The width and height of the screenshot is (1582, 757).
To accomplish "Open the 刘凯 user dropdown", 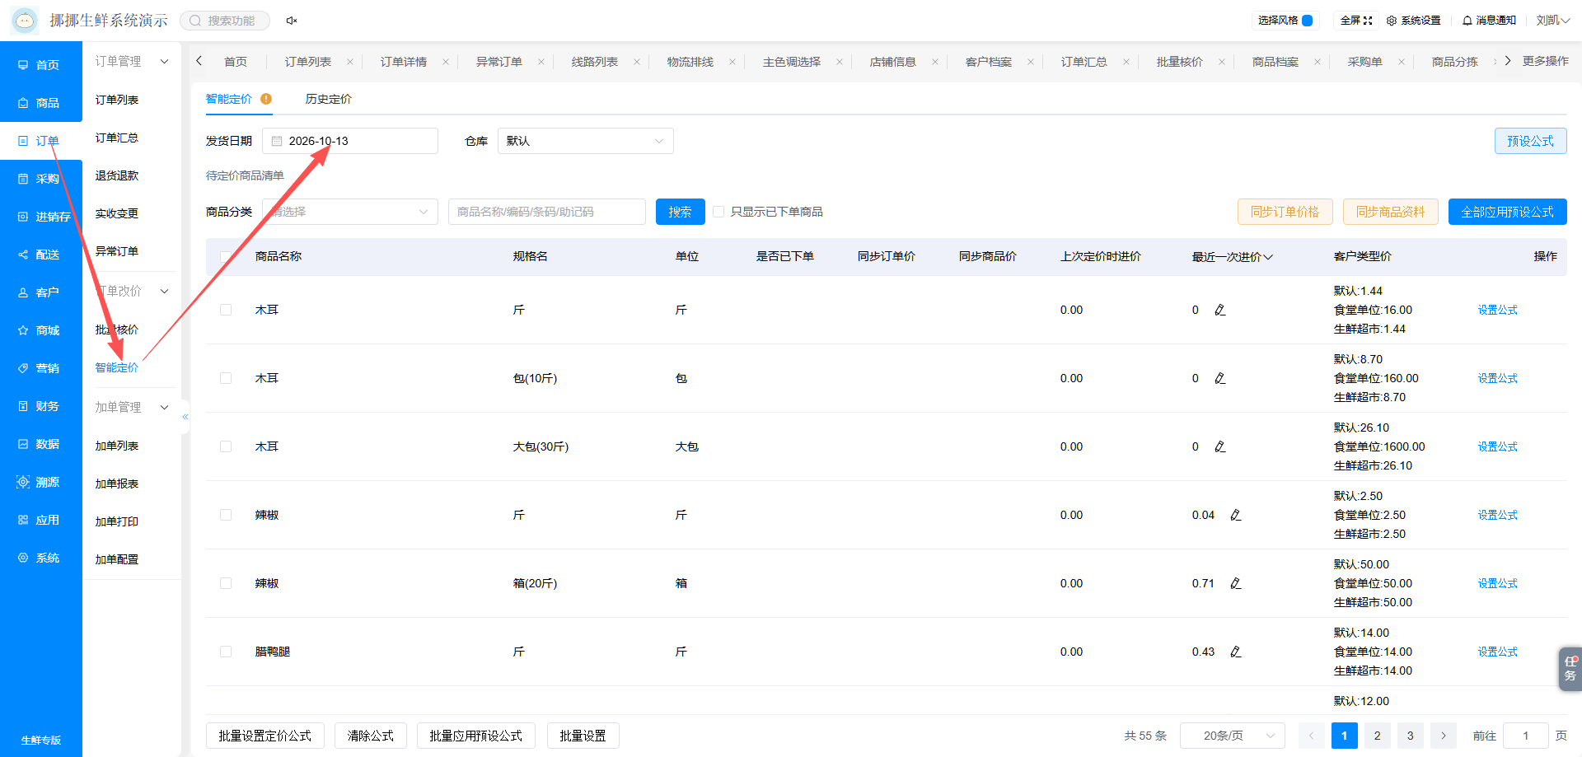I will [1553, 21].
